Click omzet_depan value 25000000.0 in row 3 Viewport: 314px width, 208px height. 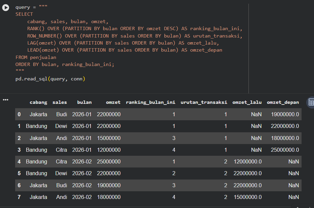click(x=285, y=150)
